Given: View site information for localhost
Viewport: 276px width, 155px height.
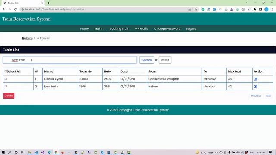Looking at the screenshot, I should tap(22, 9).
